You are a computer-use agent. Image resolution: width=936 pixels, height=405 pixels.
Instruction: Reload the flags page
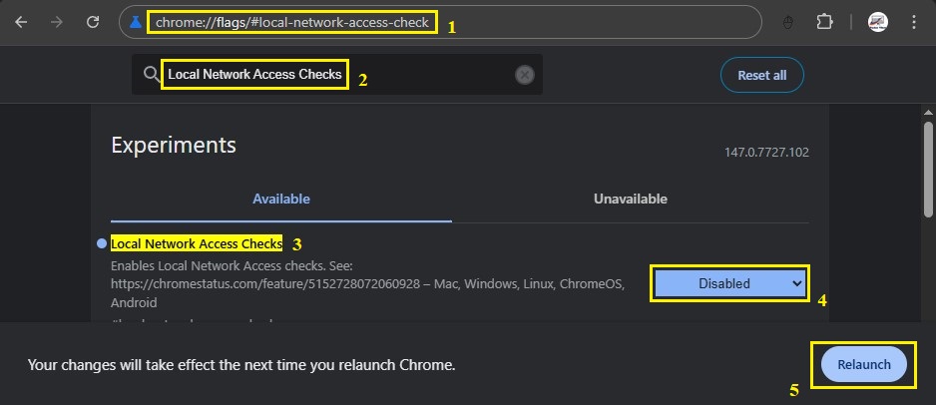click(x=93, y=21)
